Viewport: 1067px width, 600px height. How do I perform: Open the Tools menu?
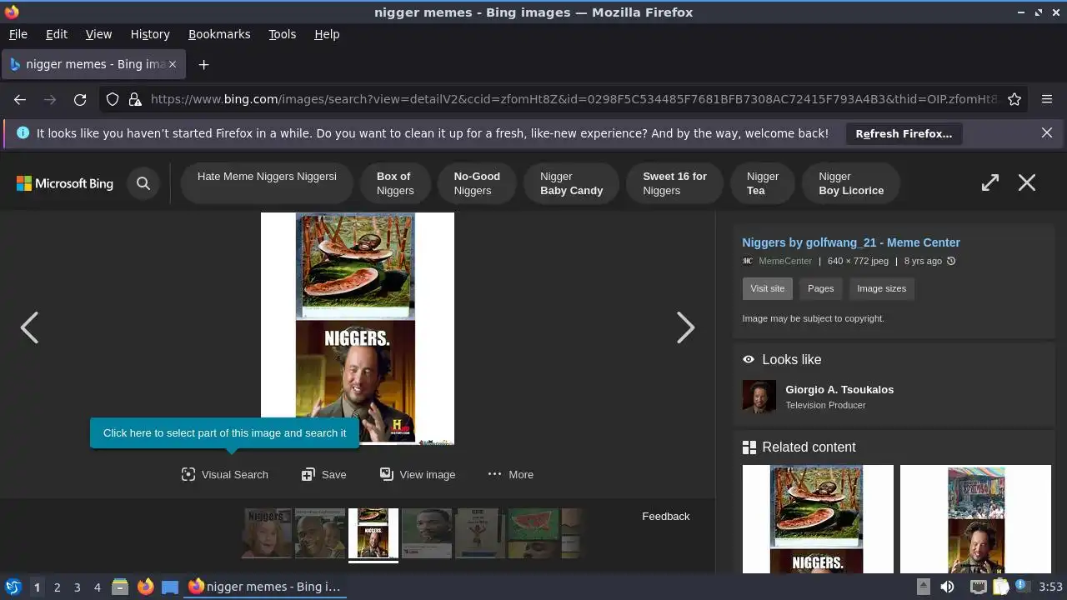(x=282, y=34)
